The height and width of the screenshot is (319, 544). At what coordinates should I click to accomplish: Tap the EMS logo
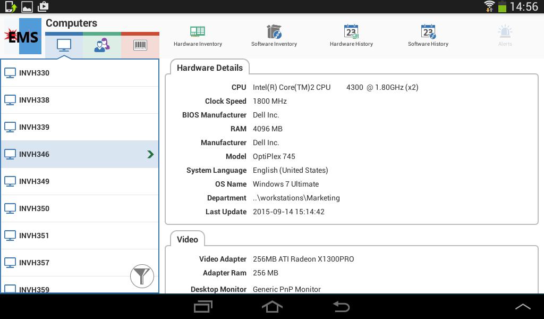[23, 36]
